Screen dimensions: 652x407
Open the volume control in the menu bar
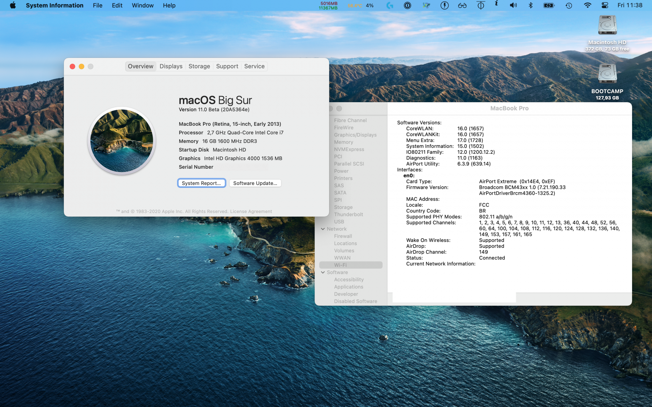click(x=513, y=5)
